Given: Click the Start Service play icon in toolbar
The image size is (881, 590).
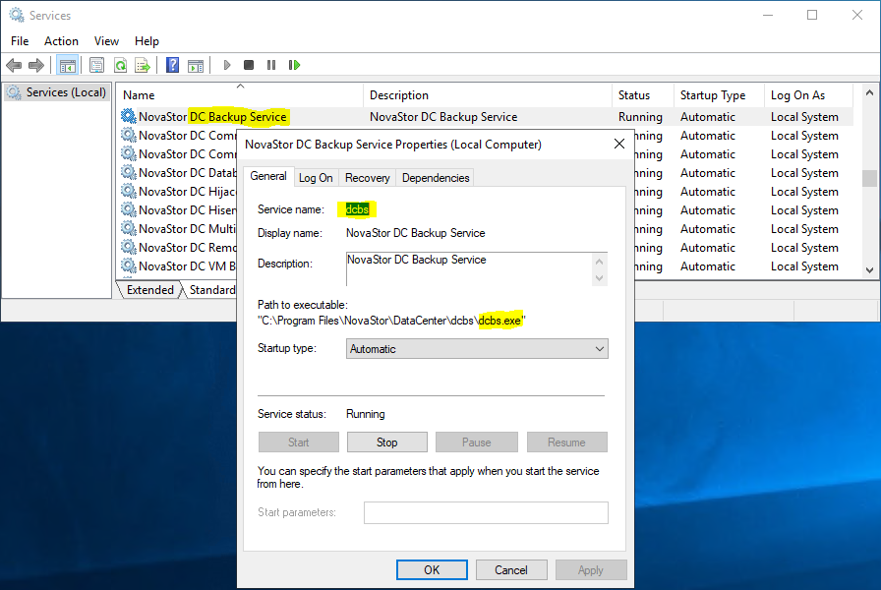Looking at the screenshot, I should click(x=227, y=65).
